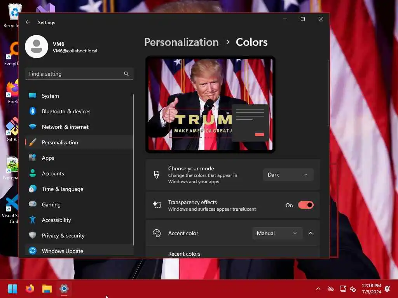Open the taskbar clock showing 12:18 PM
Image resolution: width=398 pixels, height=298 pixels.
click(371, 289)
